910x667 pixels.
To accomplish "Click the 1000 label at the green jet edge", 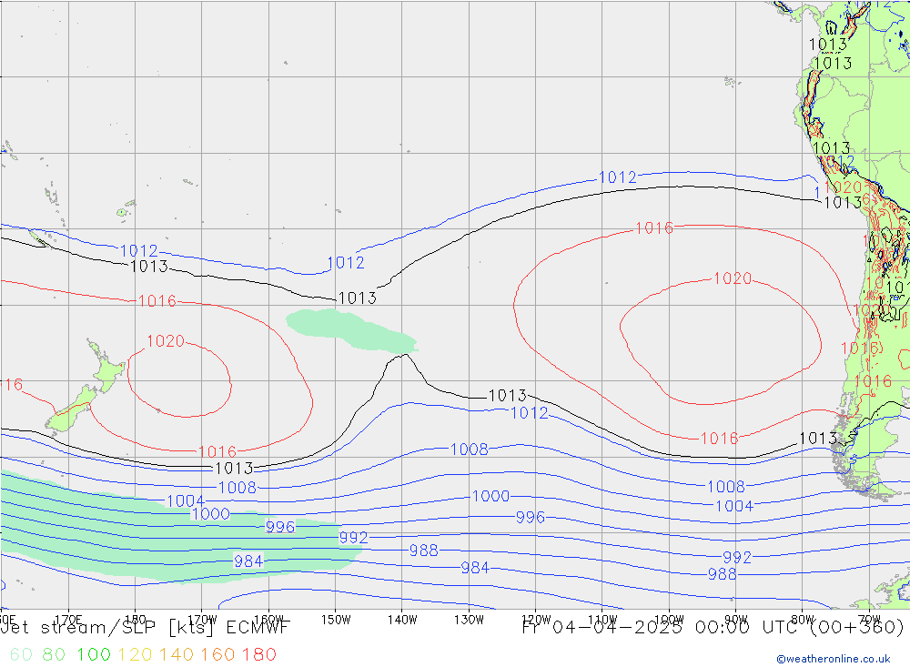I will tap(211, 514).
